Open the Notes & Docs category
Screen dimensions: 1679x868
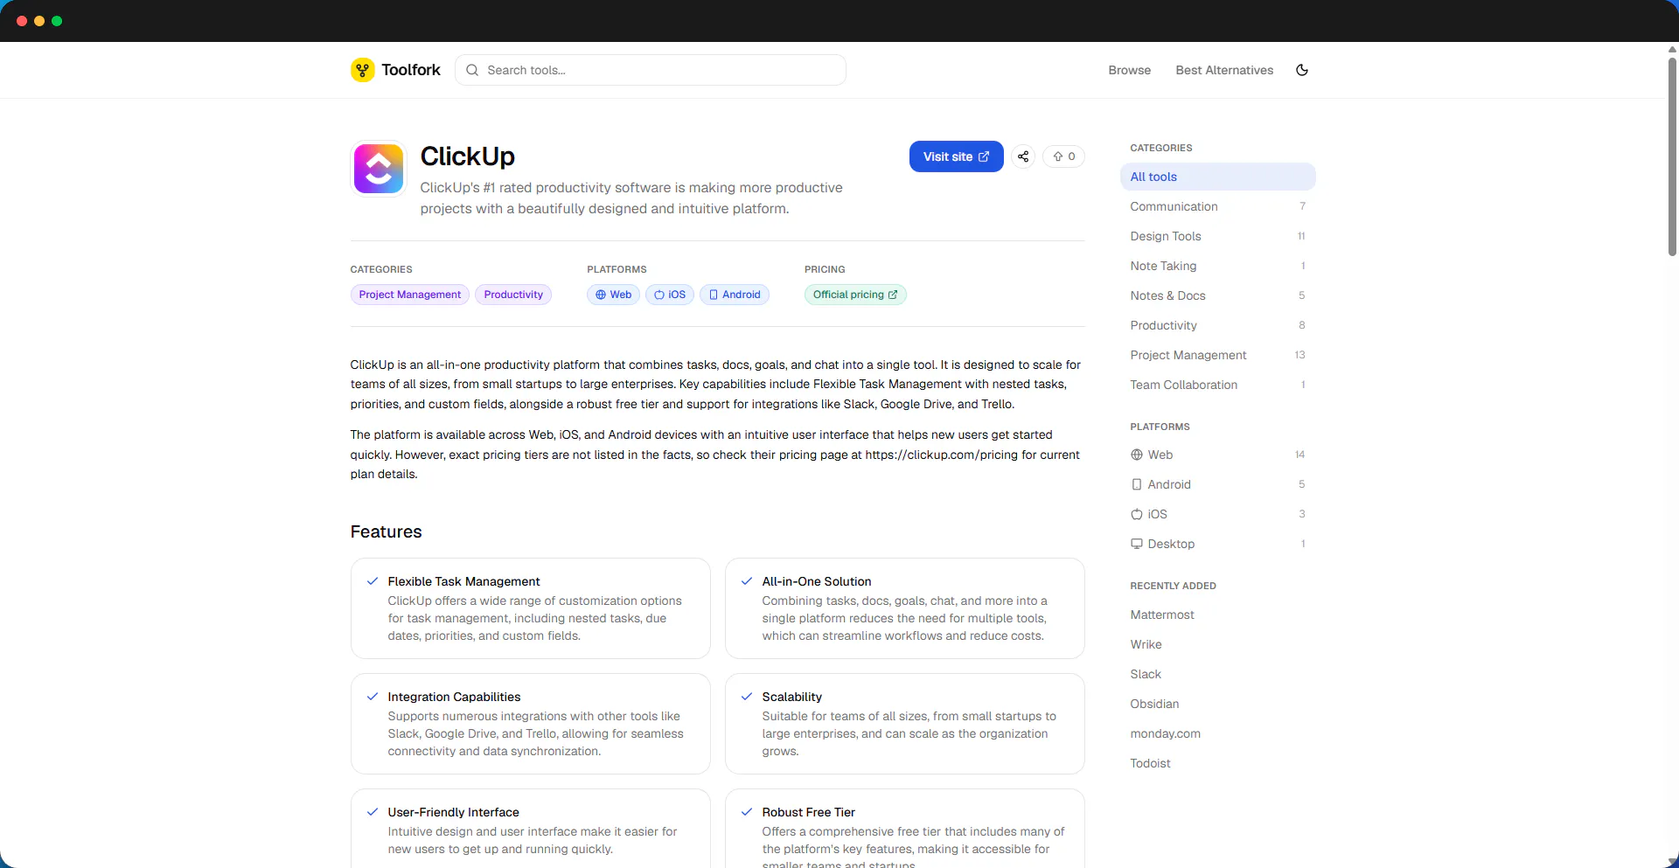pos(1217,295)
